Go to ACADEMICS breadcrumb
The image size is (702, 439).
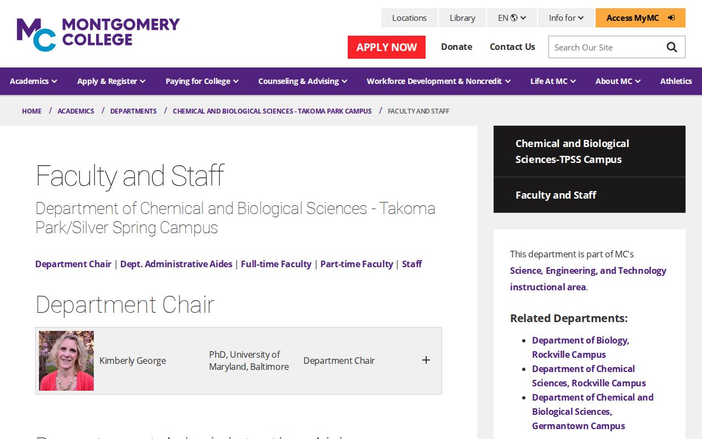76,111
